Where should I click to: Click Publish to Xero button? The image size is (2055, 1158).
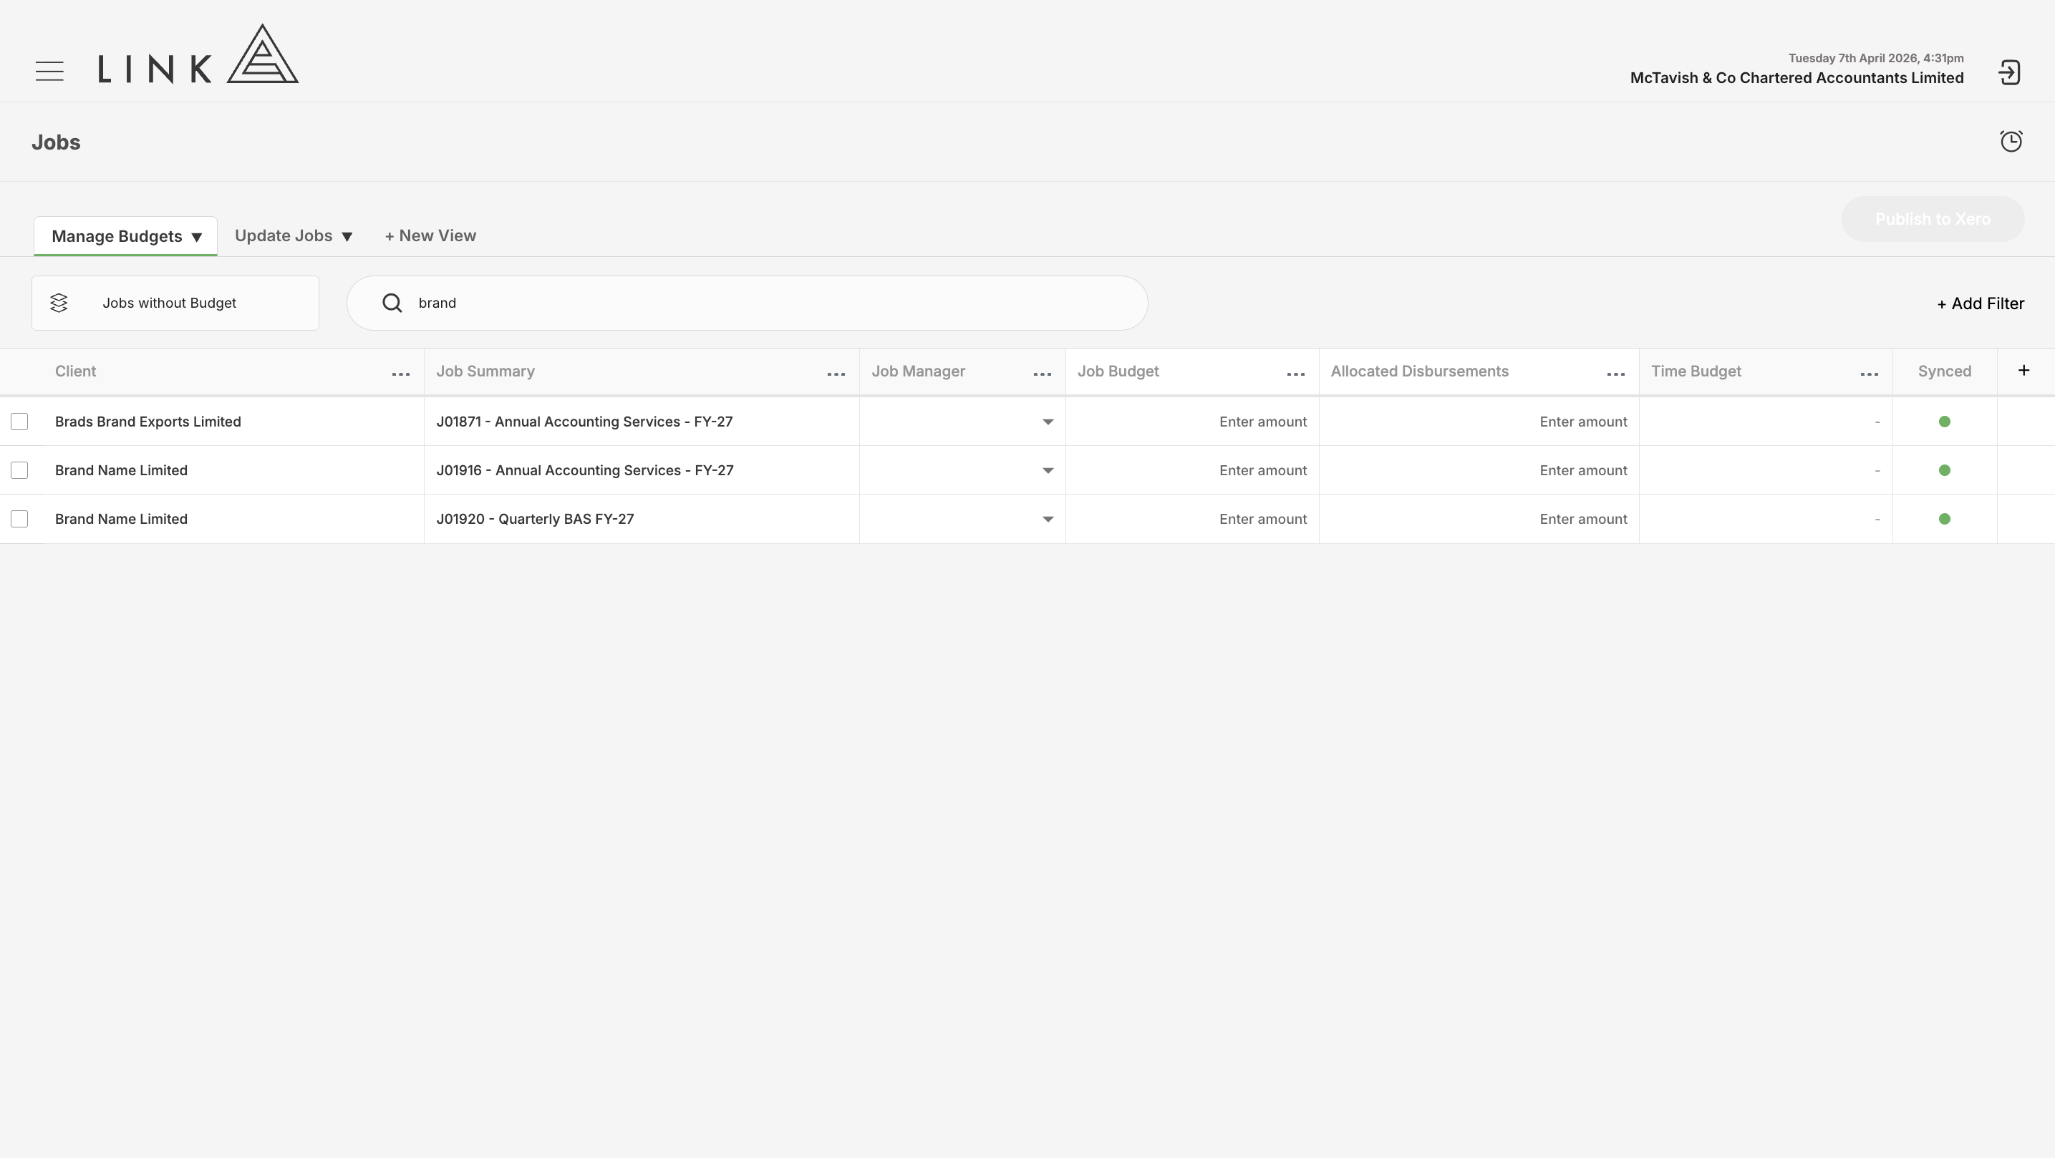(x=1932, y=219)
